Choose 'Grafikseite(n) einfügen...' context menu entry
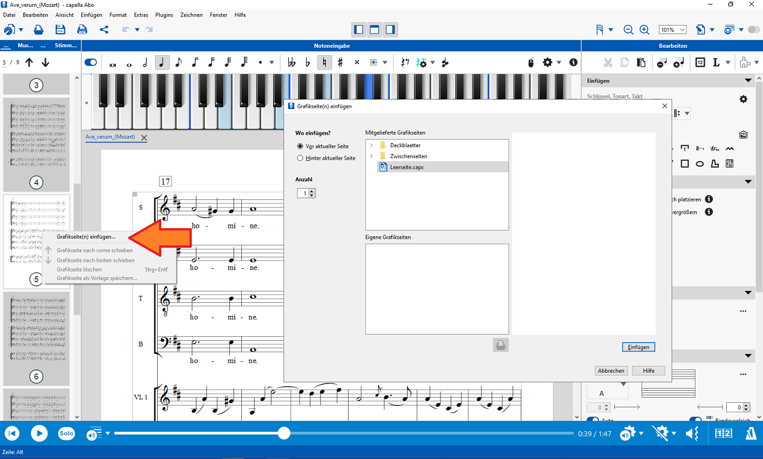Screen dimensions: 763x459 [86, 237]
